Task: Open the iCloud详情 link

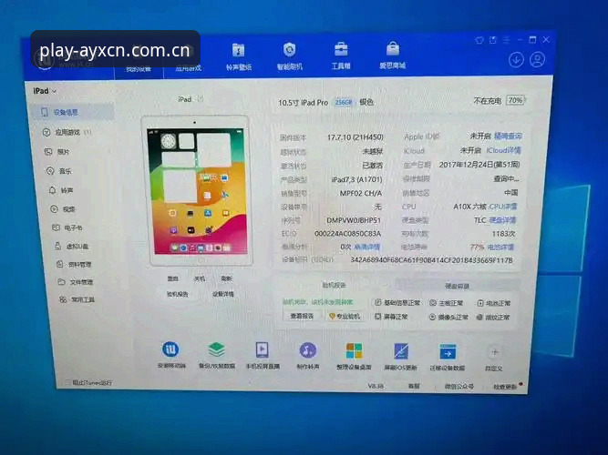Action: click(x=503, y=150)
